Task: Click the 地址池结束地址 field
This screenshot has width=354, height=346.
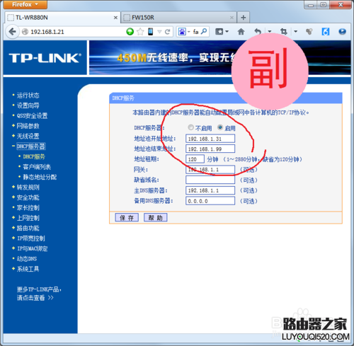Action: [210, 149]
